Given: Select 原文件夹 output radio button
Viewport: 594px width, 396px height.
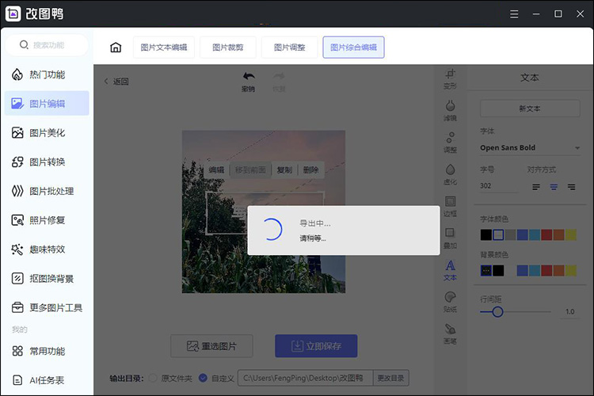Looking at the screenshot, I should point(153,378).
